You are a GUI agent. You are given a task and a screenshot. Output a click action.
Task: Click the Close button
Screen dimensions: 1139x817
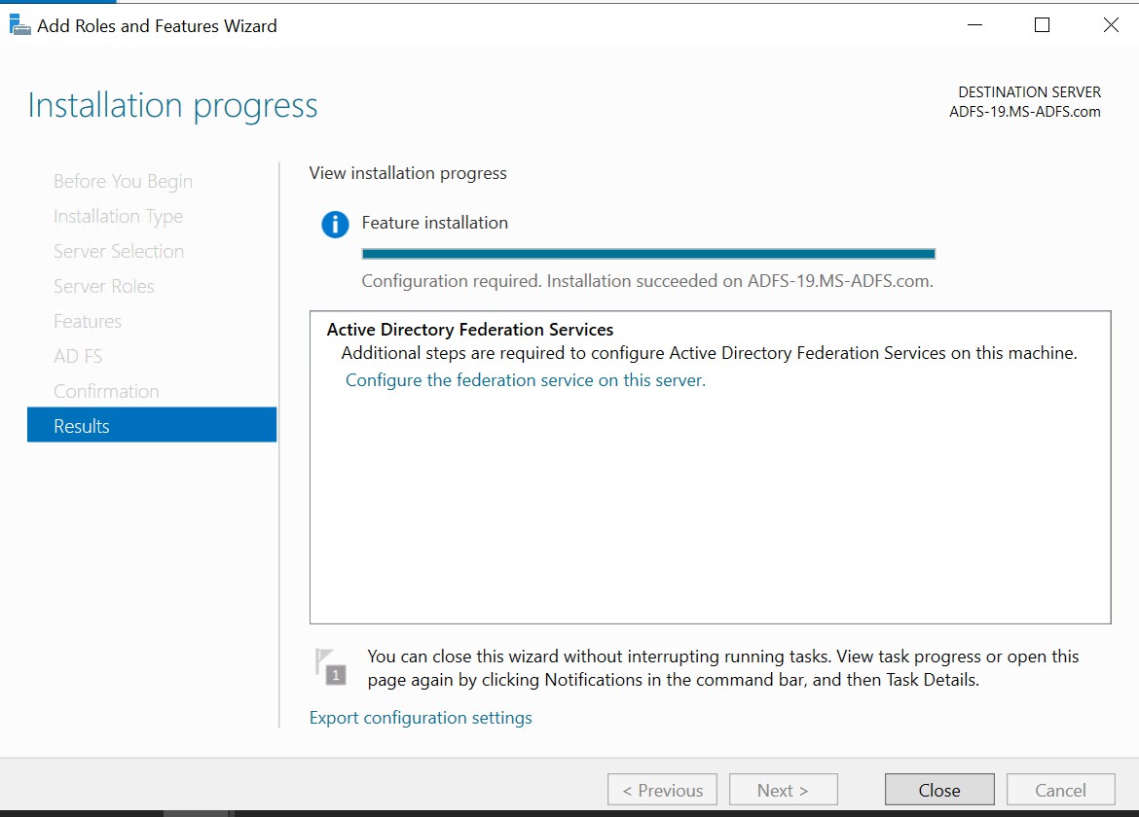pos(939,790)
